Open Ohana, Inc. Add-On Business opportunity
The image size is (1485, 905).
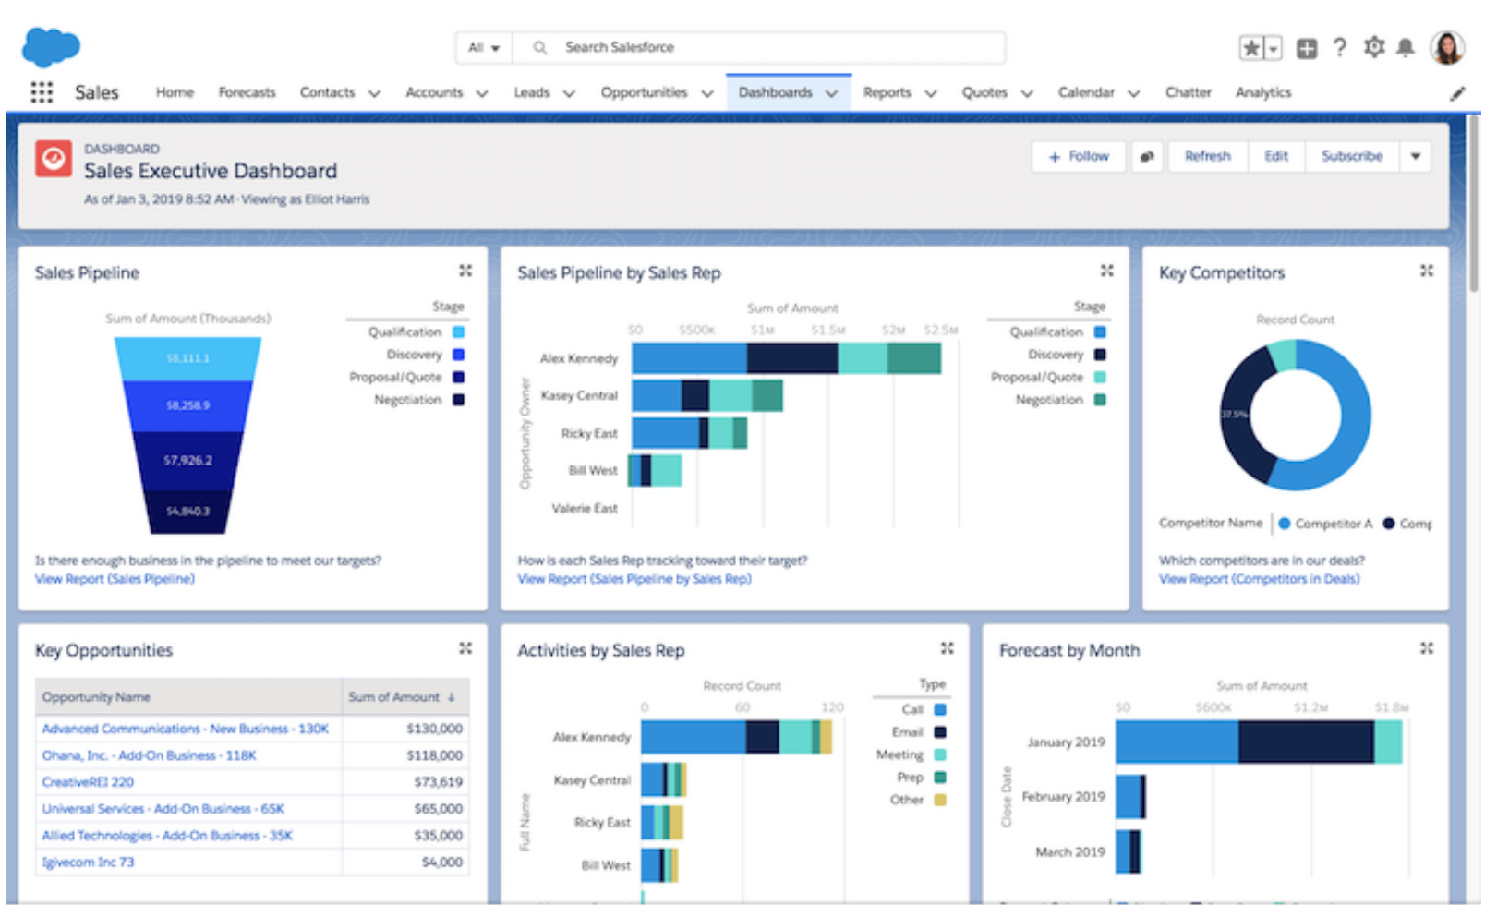150,755
